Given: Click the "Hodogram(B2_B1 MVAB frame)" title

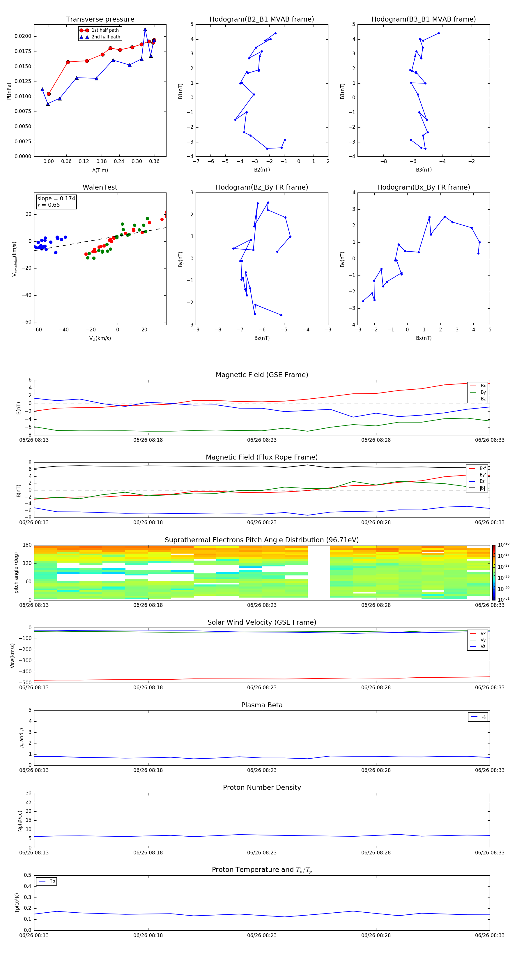Looking at the screenshot, I should pos(262,19).
